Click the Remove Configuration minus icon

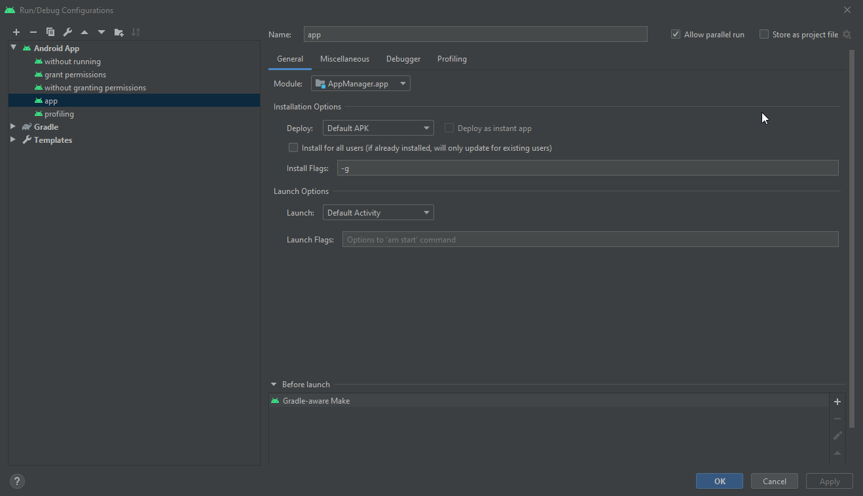click(33, 32)
